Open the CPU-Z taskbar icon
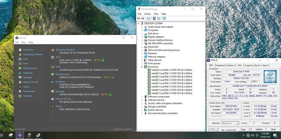Image resolution: width=281 pixels, height=139 pixels. point(20,135)
